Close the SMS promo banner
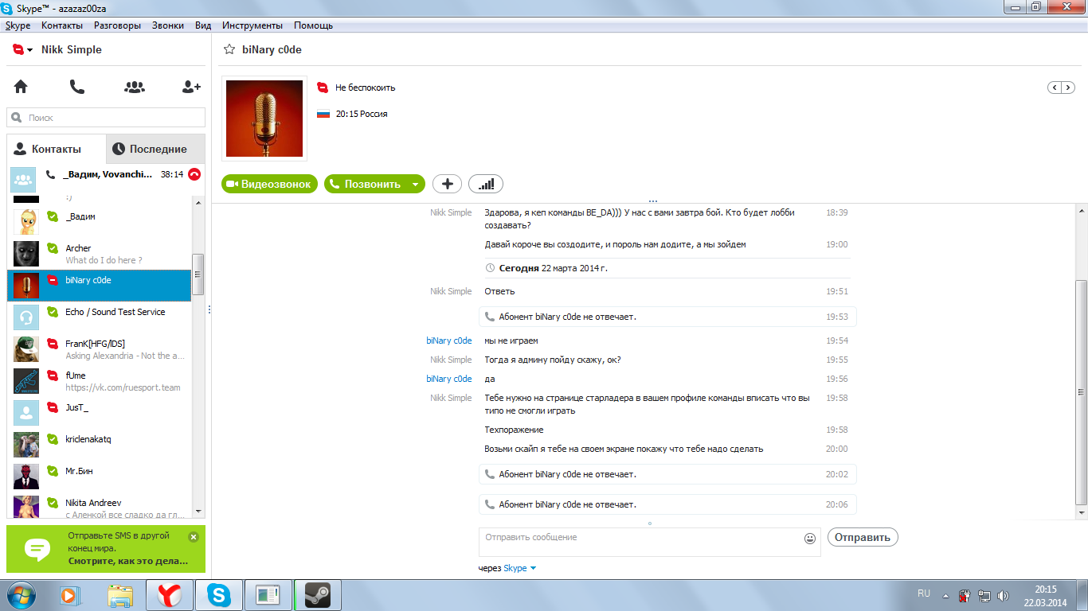Screen dimensions: 1088x611 pos(194,537)
